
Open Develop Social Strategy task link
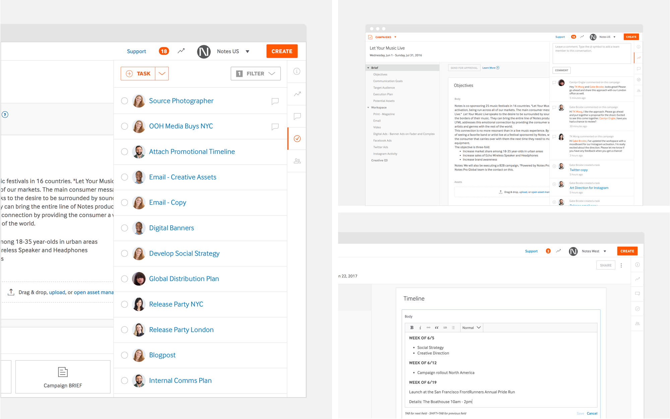[184, 253]
